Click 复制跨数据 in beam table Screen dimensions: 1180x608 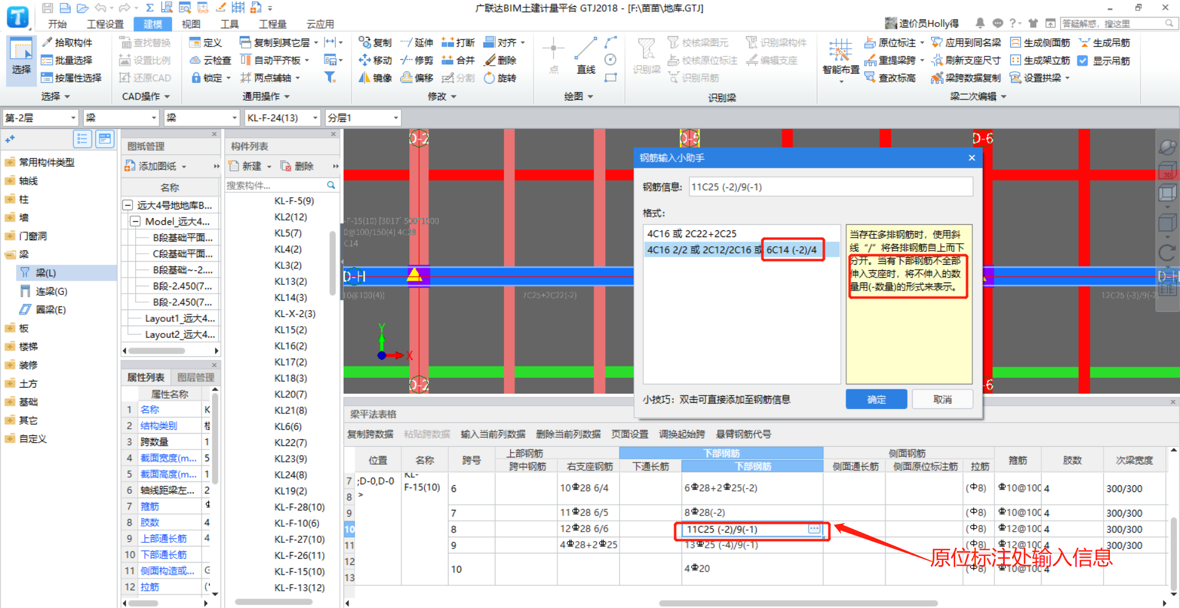[370, 434]
